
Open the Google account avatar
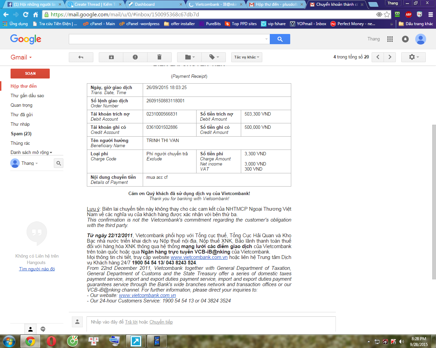421,39
